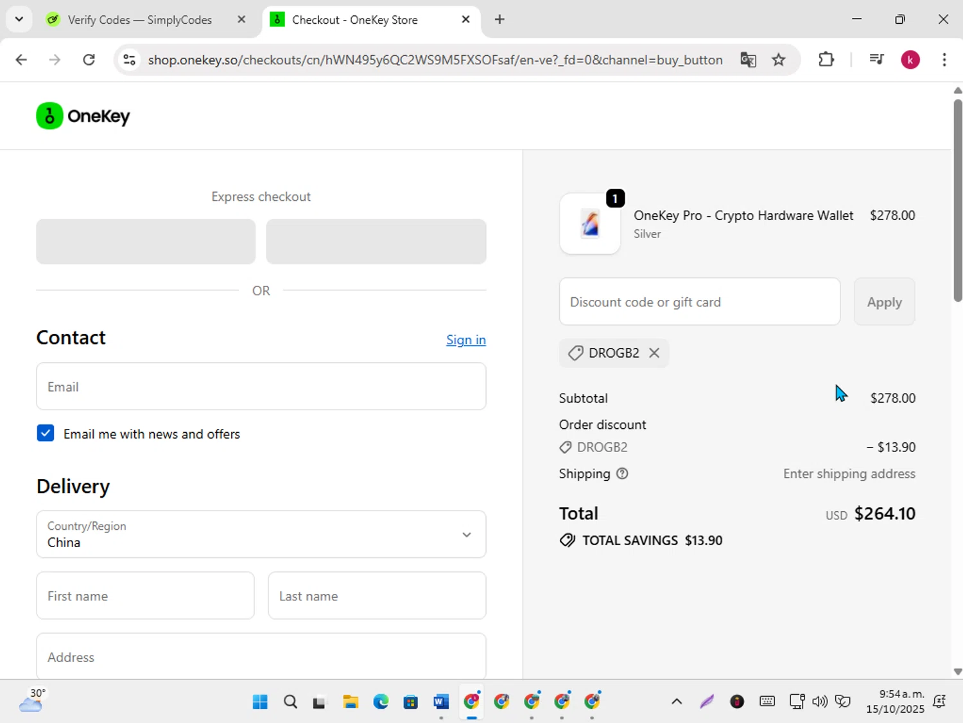Screen dimensions: 963x723
Task: Open the Windows Start menu
Action: point(260,702)
